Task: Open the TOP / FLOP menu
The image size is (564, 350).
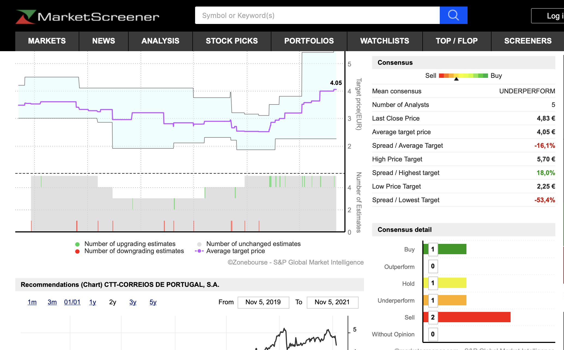Action: tap(456, 41)
